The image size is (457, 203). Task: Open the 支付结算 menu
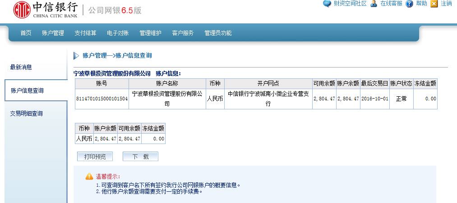click(85, 33)
